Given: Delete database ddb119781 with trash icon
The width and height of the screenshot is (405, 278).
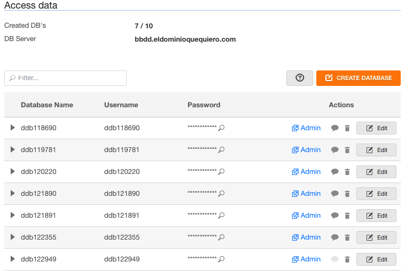Looking at the screenshot, I should point(347,150).
